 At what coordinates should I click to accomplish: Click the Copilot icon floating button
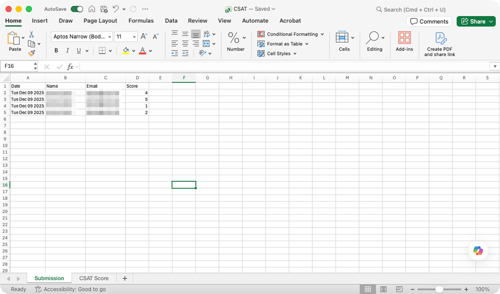478,251
